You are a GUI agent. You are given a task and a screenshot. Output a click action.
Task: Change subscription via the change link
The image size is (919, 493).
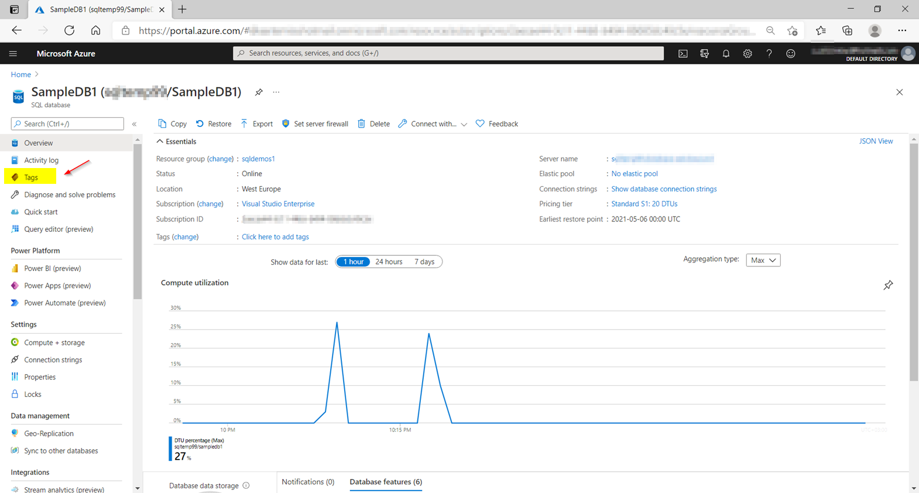click(210, 204)
